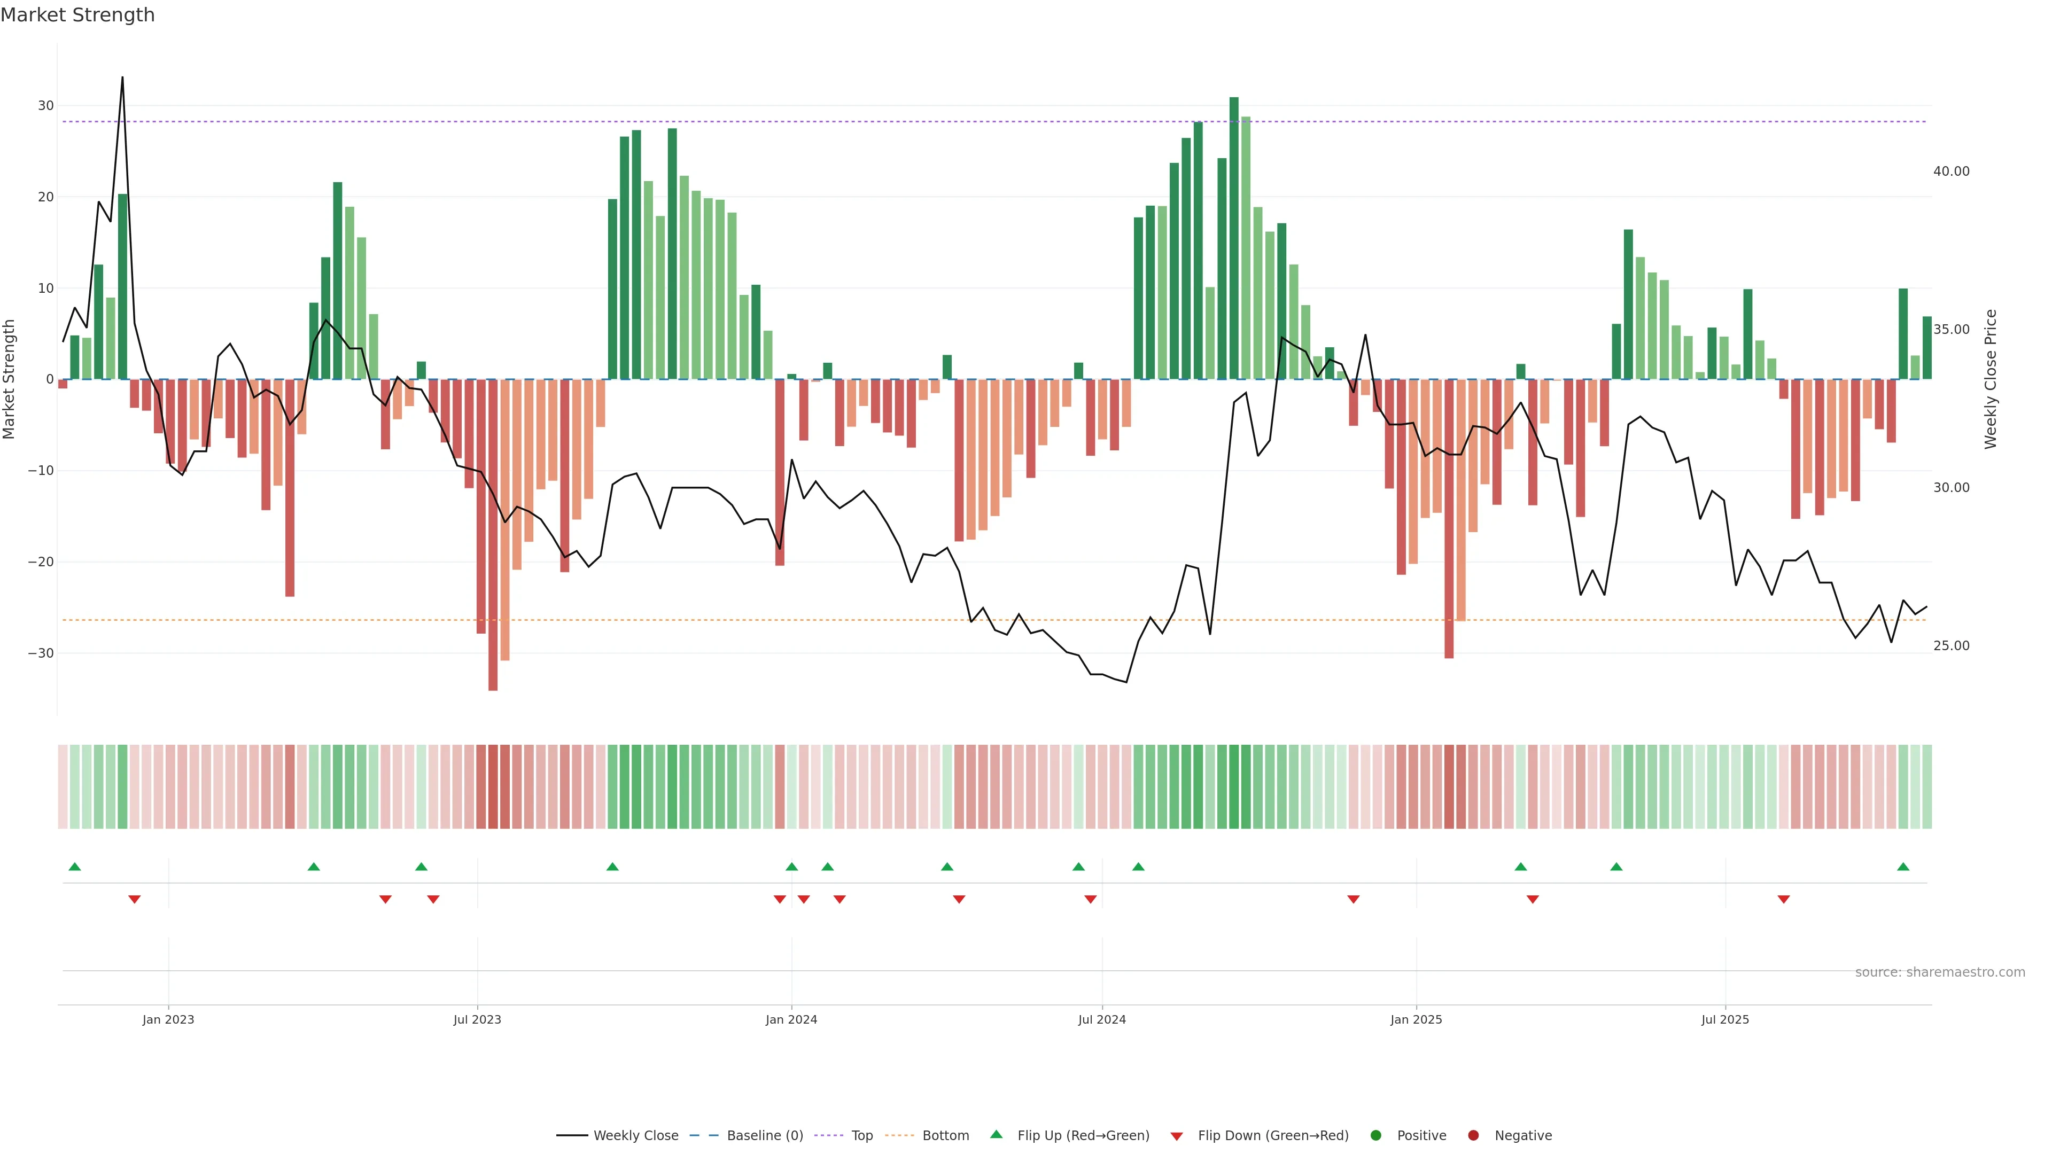The height and width of the screenshot is (1154, 2052).
Task: Click the 40.00 price axis tick label
Action: (1951, 171)
